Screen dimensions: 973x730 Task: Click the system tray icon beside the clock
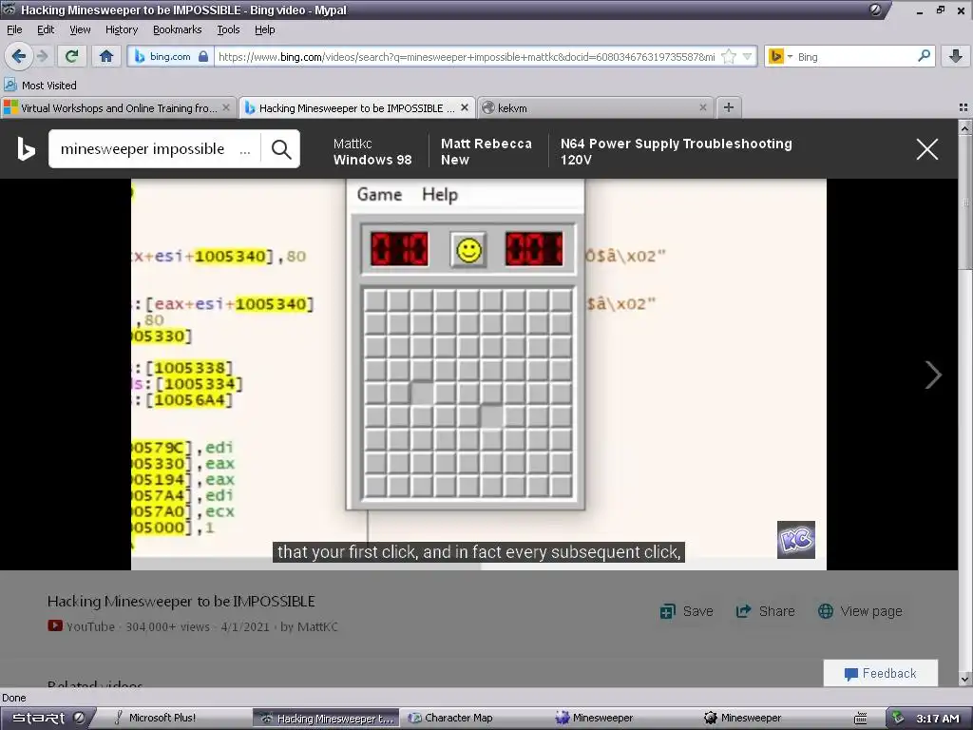click(x=897, y=719)
